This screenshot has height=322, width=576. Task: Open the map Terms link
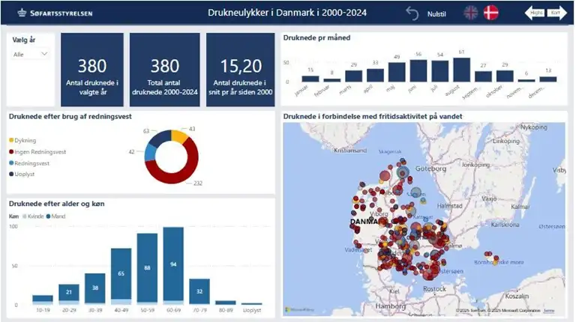pos(549,310)
